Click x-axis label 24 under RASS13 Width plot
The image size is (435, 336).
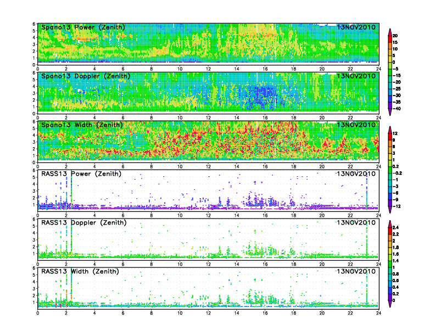(378, 313)
